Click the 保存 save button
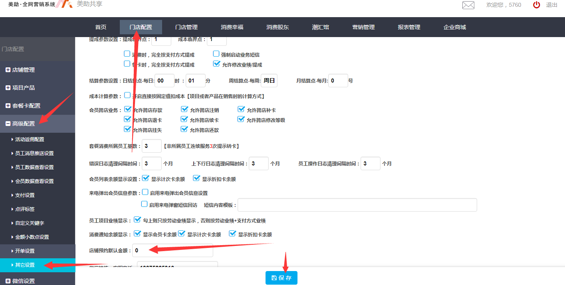This screenshot has width=565, height=285. click(x=282, y=278)
